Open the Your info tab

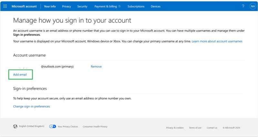(50, 6)
